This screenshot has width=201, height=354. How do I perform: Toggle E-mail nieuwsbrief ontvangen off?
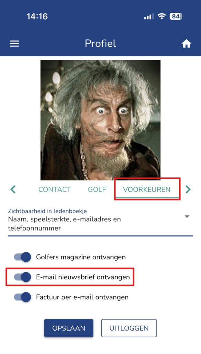click(x=22, y=277)
